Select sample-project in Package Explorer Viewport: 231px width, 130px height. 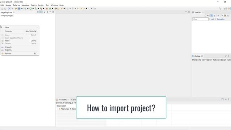(x=7, y=16)
